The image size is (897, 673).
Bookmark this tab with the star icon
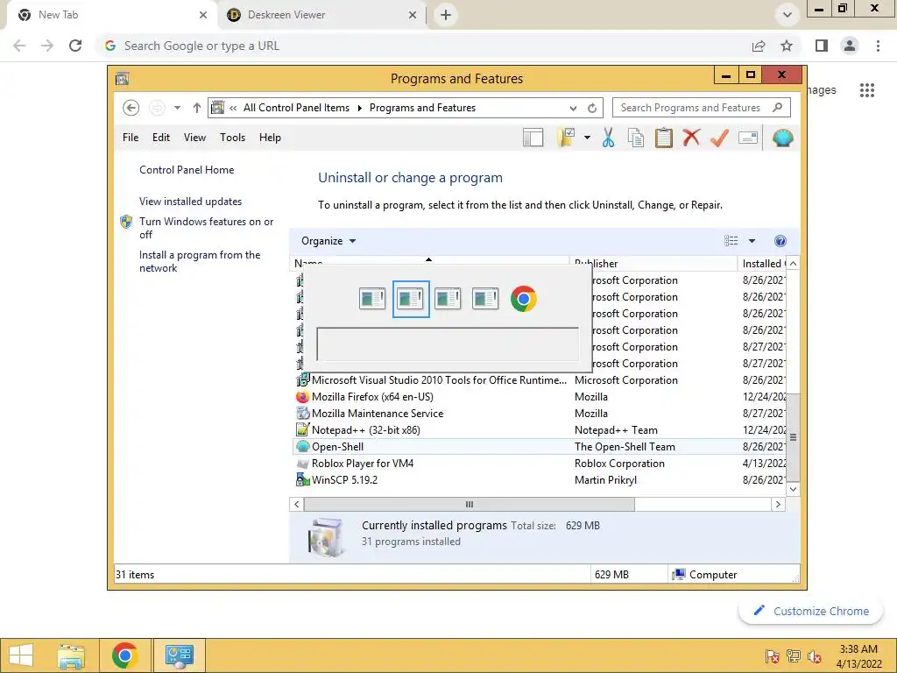click(x=787, y=46)
